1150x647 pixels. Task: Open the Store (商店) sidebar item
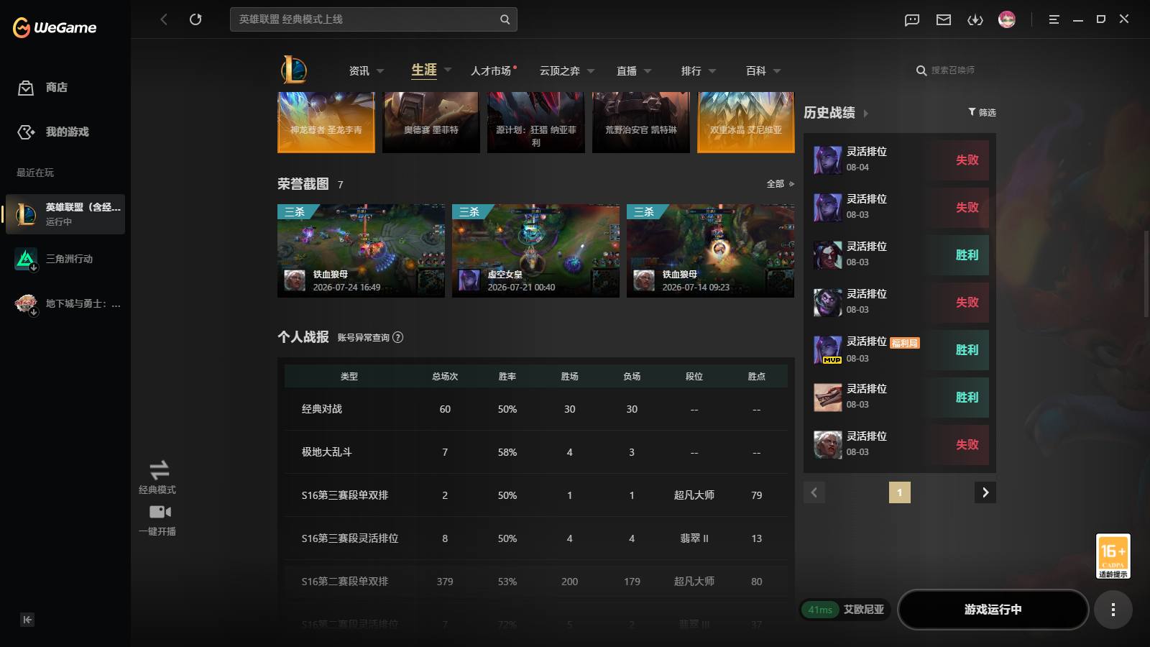click(65, 88)
